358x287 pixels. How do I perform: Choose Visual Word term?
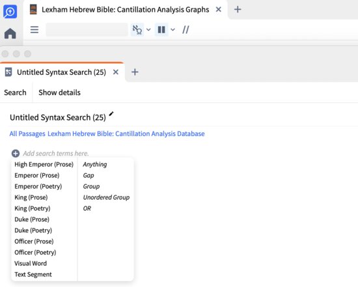(x=31, y=264)
